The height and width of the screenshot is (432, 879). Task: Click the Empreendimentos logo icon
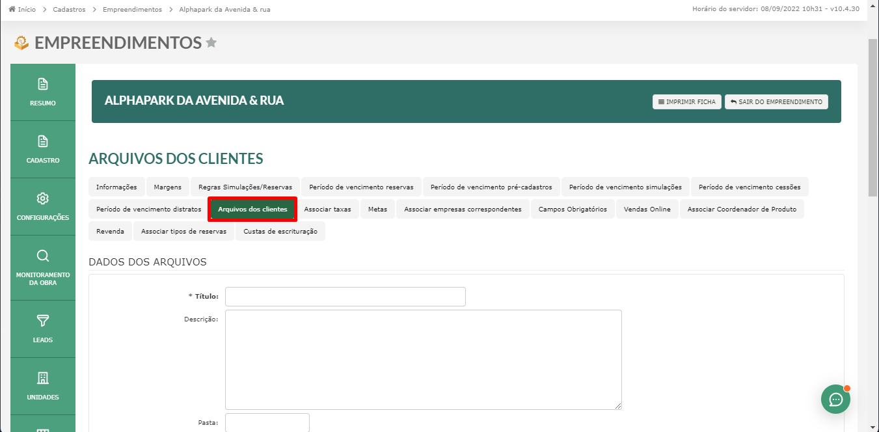tap(21, 43)
